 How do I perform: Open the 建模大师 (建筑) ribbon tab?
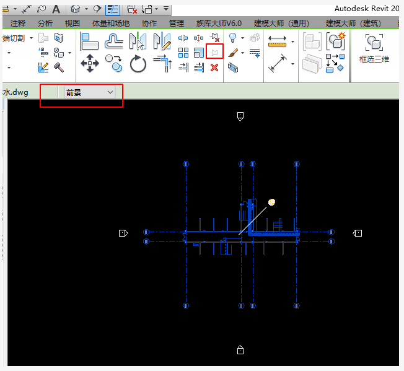tap(353, 23)
